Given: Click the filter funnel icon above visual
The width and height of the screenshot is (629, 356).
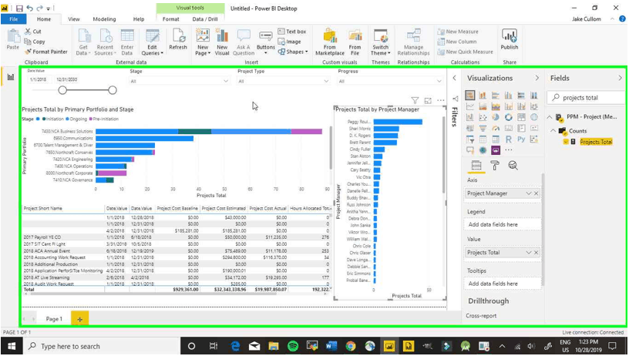Looking at the screenshot, I should (x=415, y=100).
